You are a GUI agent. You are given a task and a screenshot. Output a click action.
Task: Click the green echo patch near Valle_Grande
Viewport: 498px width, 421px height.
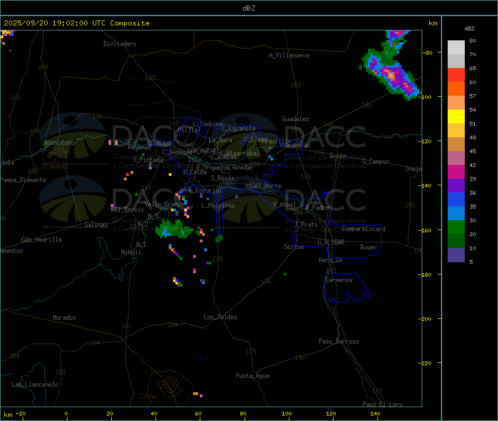click(173, 230)
